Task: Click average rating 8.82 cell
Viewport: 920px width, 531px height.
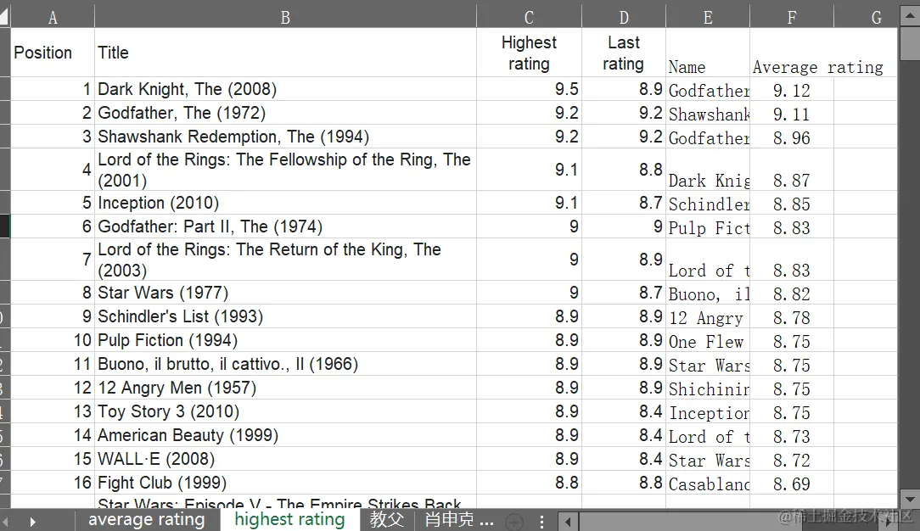Action: (792, 294)
